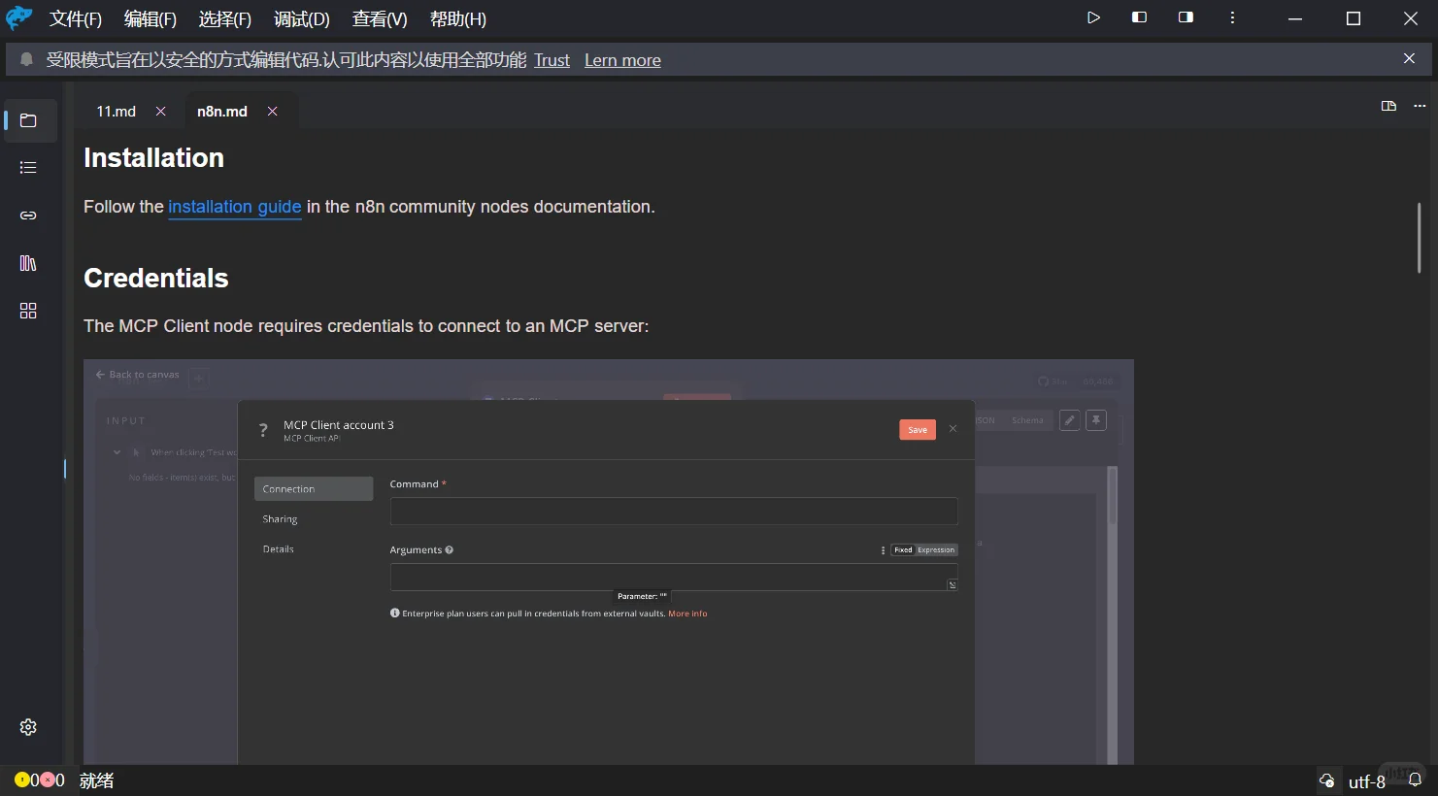Image resolution: width=1438 pixels, height=796 pixels.
Task: Open the extensions grid sidebar icon
Action: click(28, 311)
